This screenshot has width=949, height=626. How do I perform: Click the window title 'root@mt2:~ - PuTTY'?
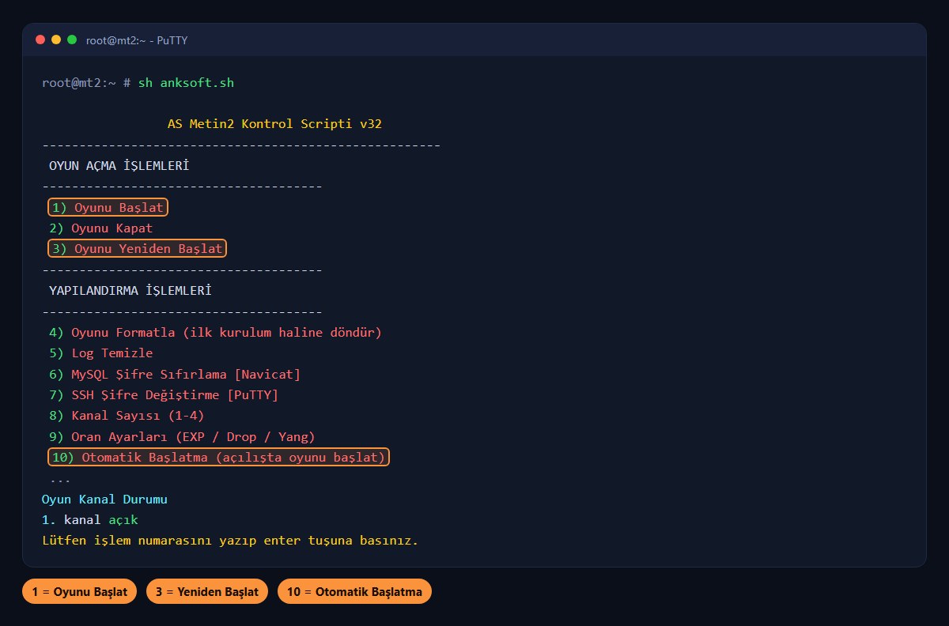137,40
